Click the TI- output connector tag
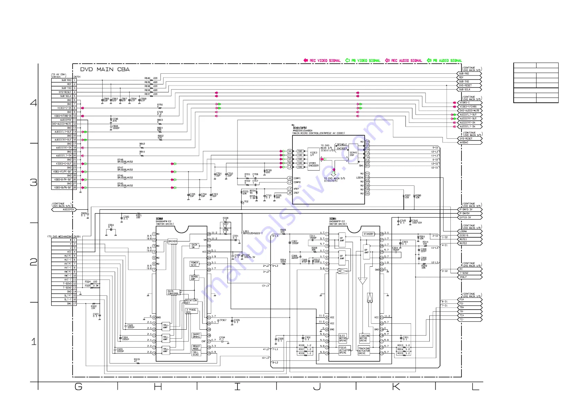Screen dimensions: 588x412 point(470,319)
